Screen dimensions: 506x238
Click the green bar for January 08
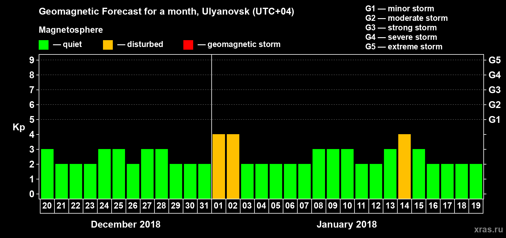tap(319, 174)
